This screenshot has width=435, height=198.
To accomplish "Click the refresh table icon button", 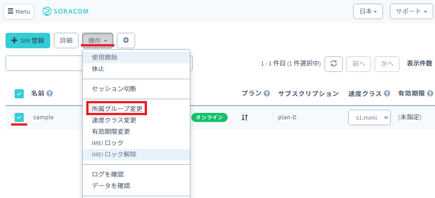I will tap(333, 64).
